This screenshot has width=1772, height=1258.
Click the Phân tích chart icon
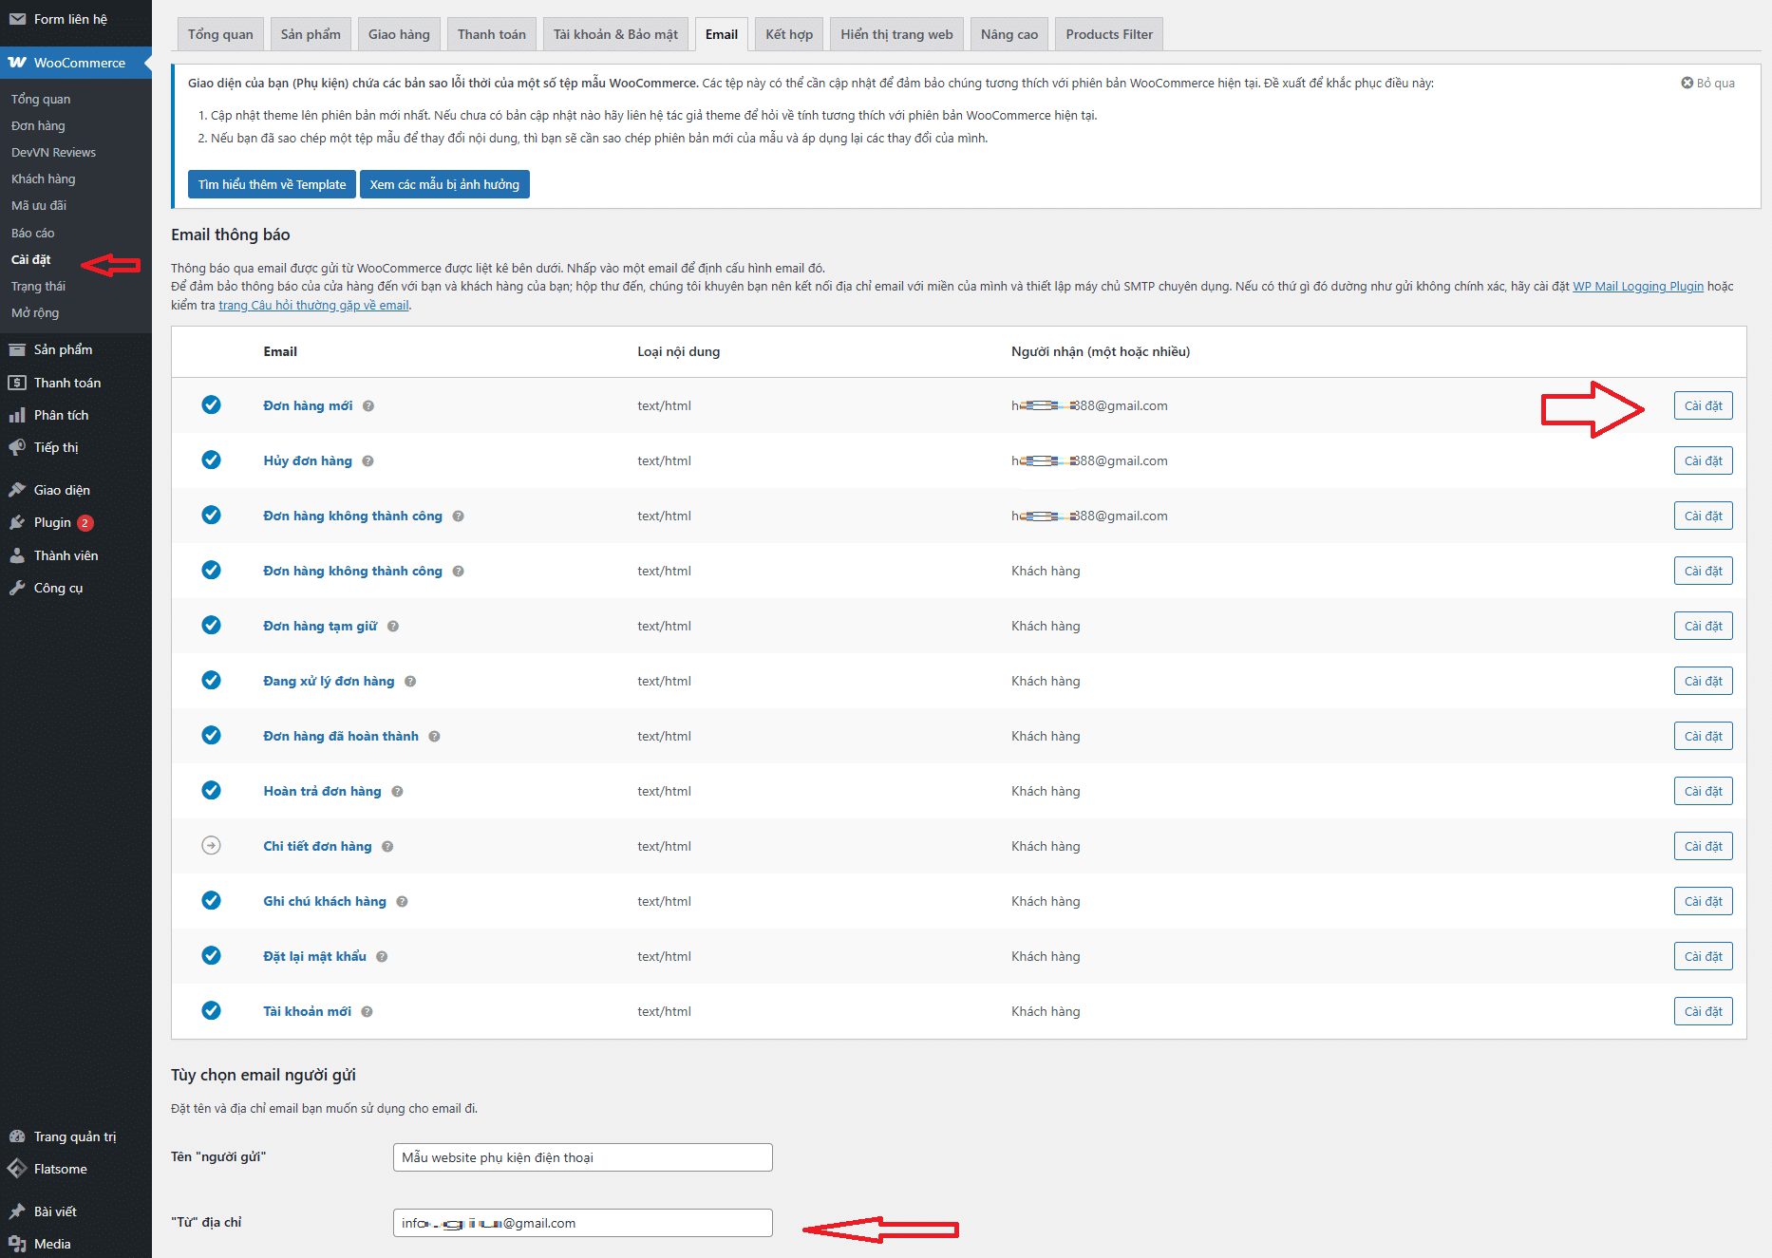[17, 415]
